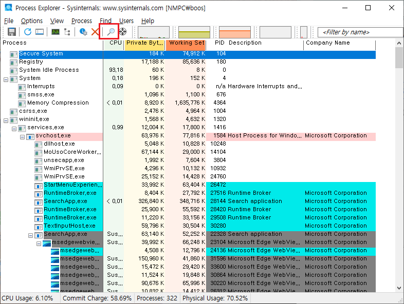The image size is (404, 304).
Task: Click the icon beside MoUsoCoreWorker
Action: coord(39,153)
